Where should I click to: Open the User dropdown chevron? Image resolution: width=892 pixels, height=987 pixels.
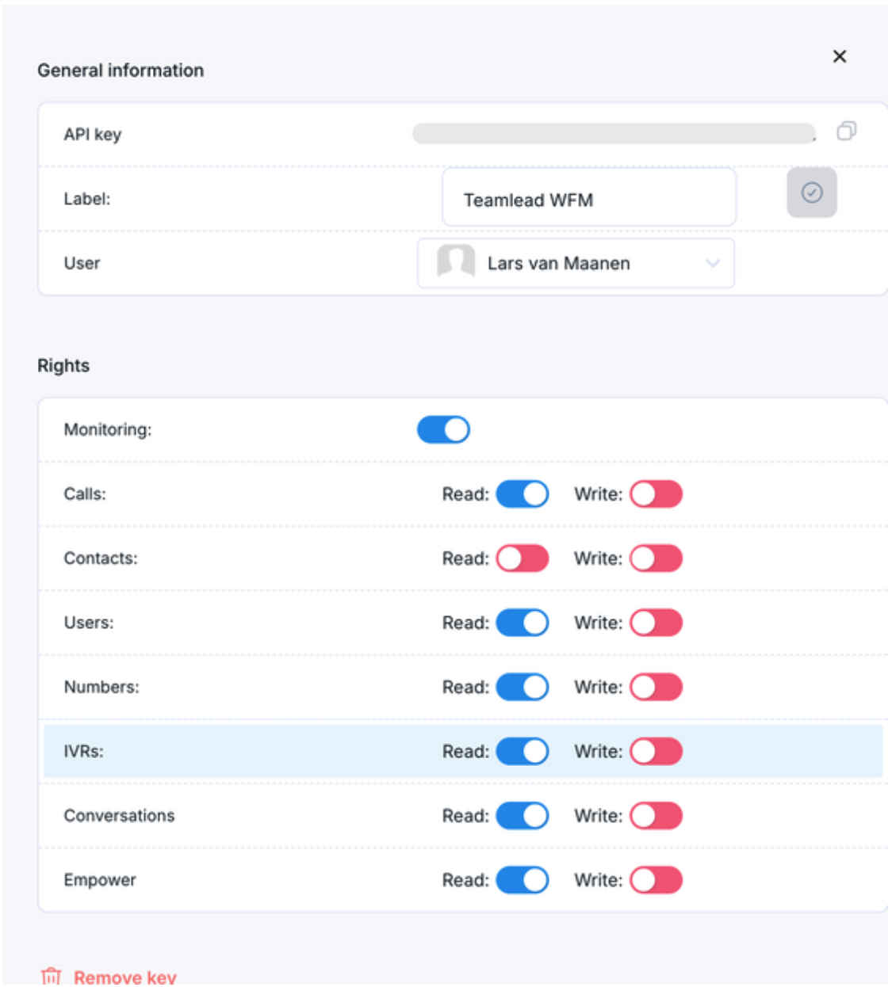[713, 263]
